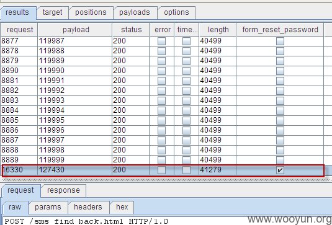332x225 pixels.
Task: Sort by the error column header
Action: (162, 30)
